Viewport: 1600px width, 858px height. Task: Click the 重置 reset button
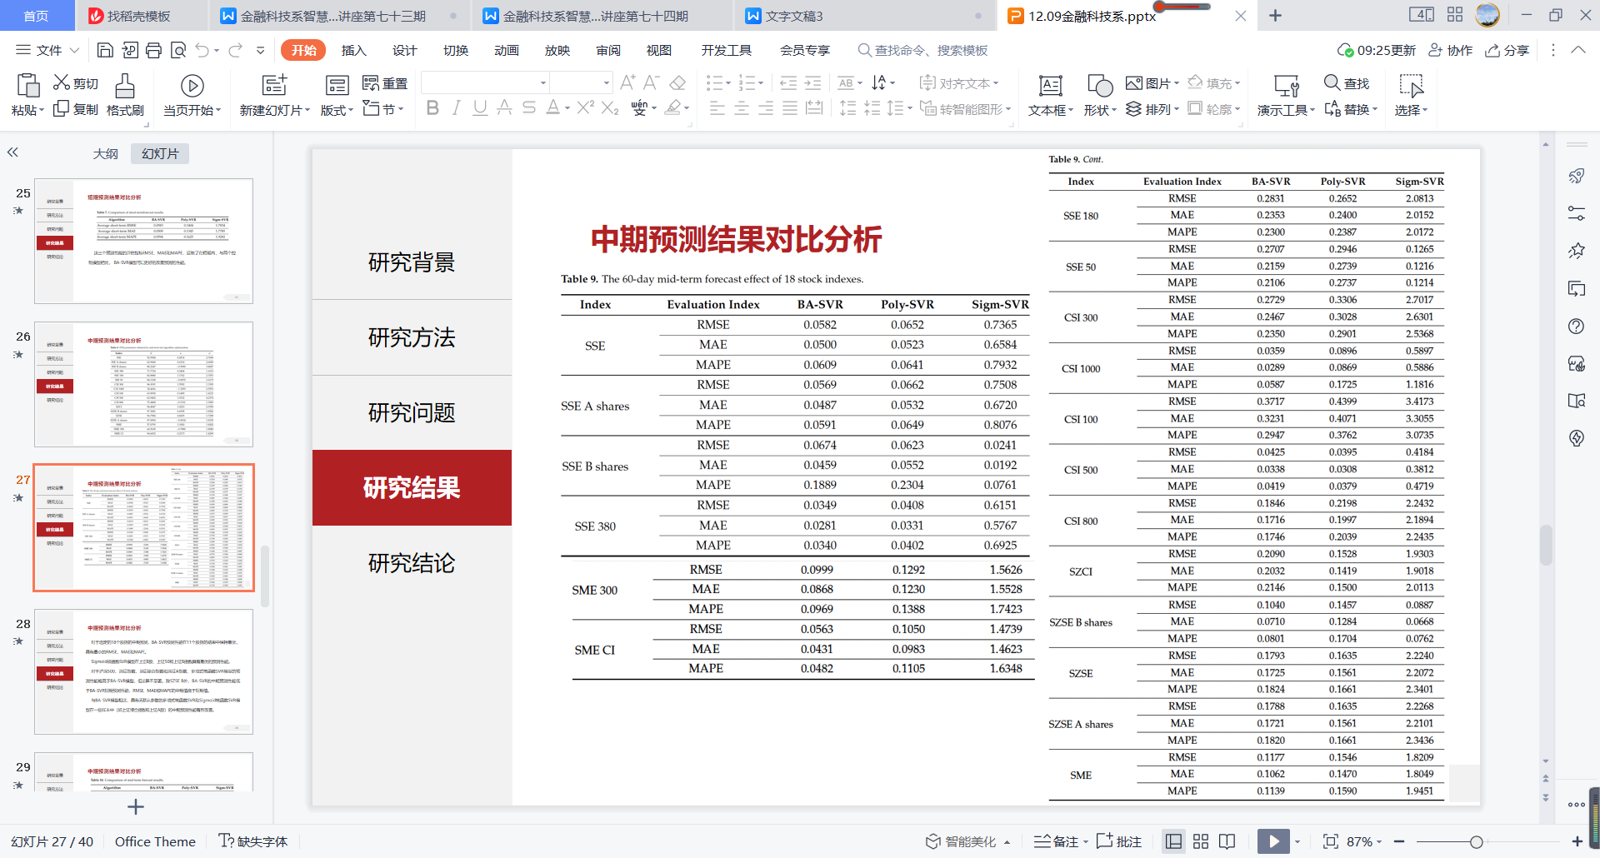385,82
